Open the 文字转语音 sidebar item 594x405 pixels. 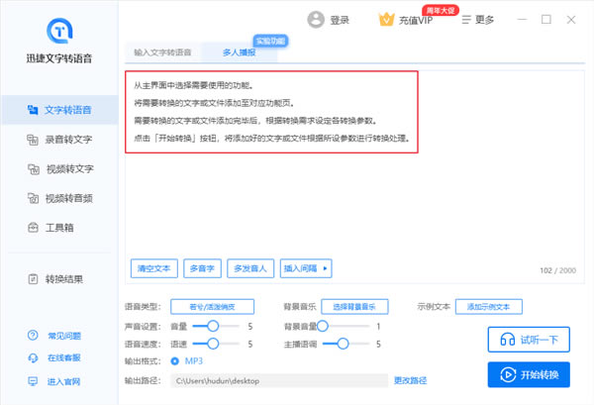coord(59,110)
